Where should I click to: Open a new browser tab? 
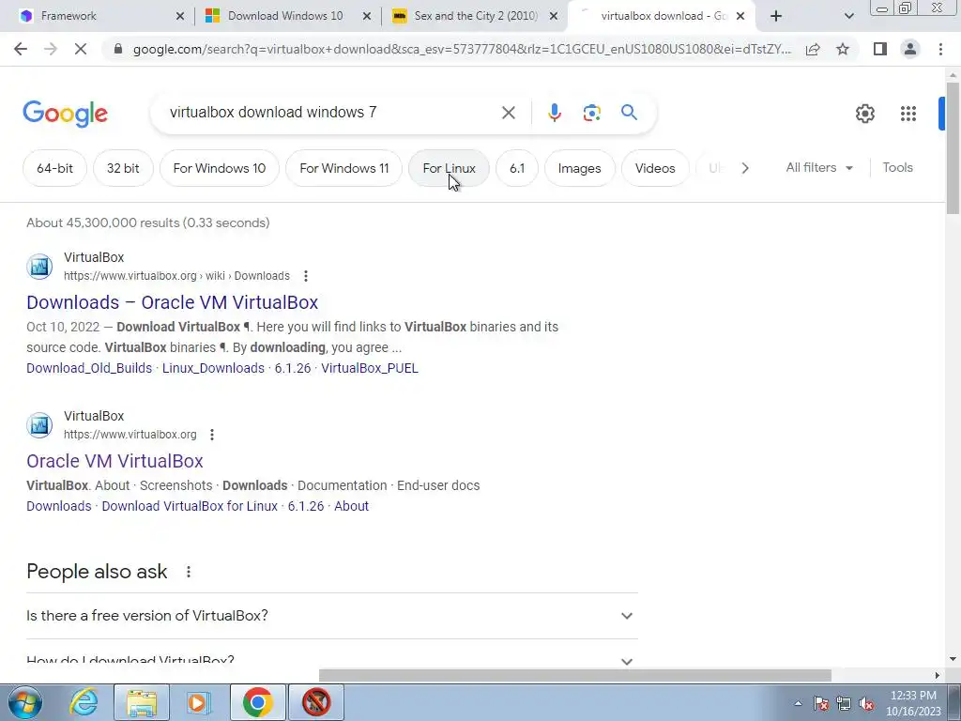pyautogui.click(x=776, y=16)
